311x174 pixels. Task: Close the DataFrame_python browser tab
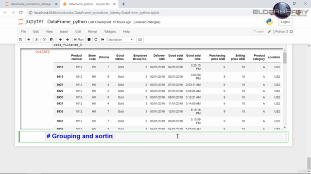point(114,4)
